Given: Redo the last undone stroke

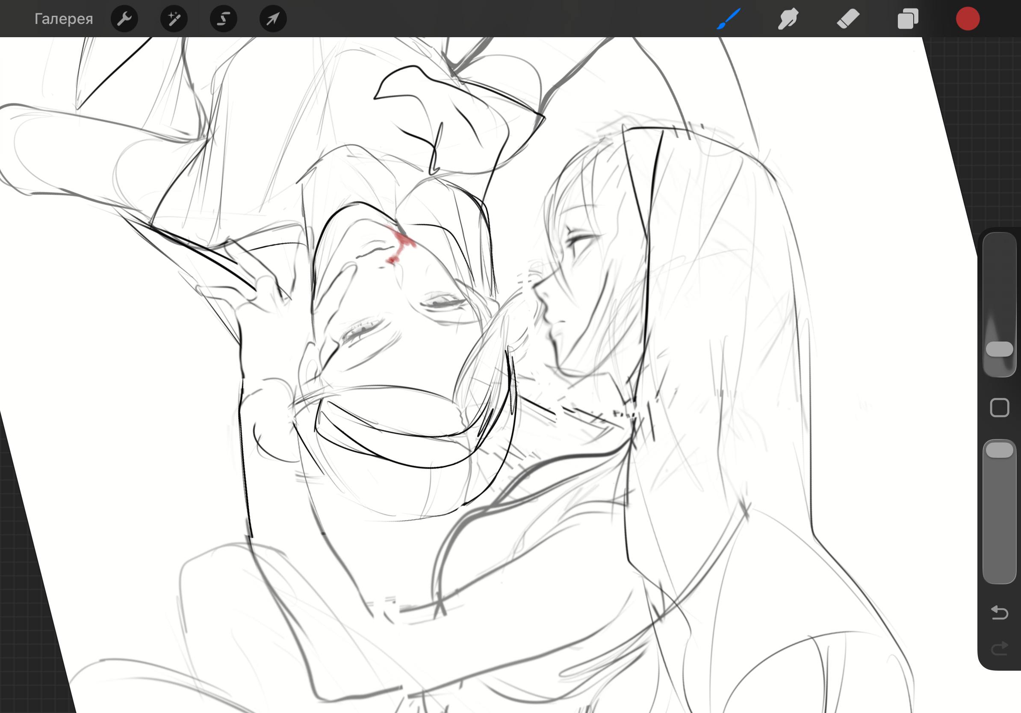Looking at the screenshot, I should point(1000,649).
